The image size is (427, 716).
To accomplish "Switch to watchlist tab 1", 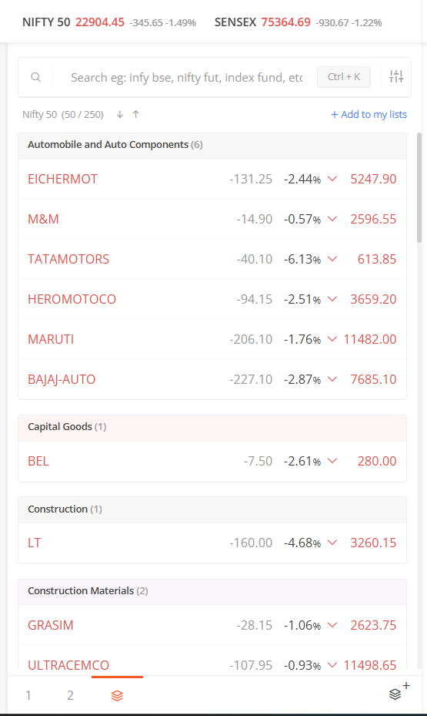I will pyautogui.click(x=28, y=695).
